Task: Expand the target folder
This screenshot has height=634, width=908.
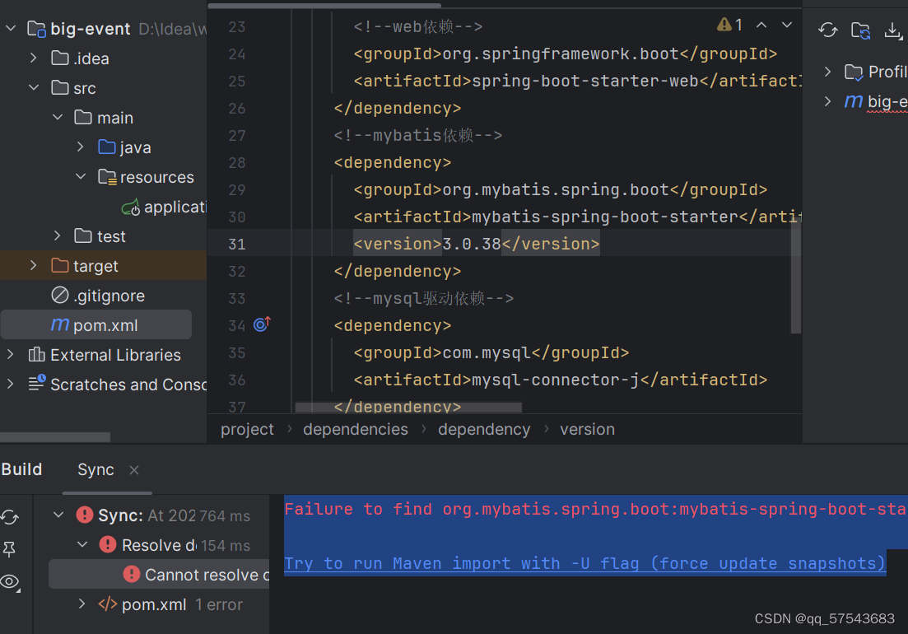Action: pos(34,265)
